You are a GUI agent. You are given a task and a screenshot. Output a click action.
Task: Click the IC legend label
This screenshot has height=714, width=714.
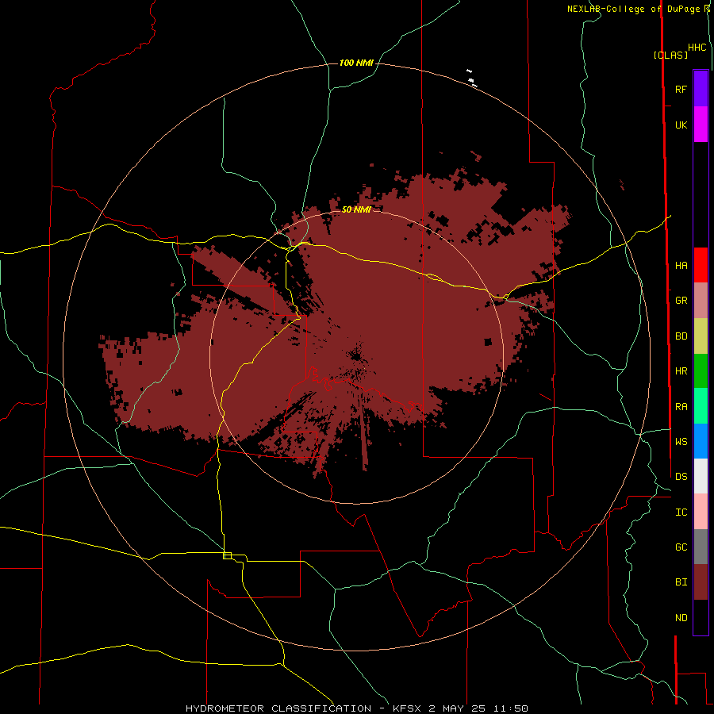point(681,512)
